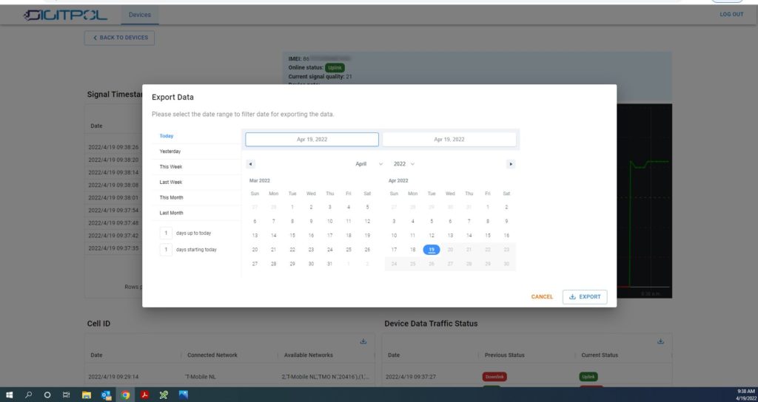Switch to Chrome in the taskbar
This screenshot has width=758, height=402.
[x=125, y=395]
